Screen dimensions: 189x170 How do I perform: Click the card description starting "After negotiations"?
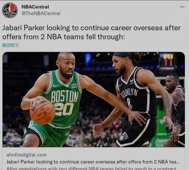coord(92,168)
